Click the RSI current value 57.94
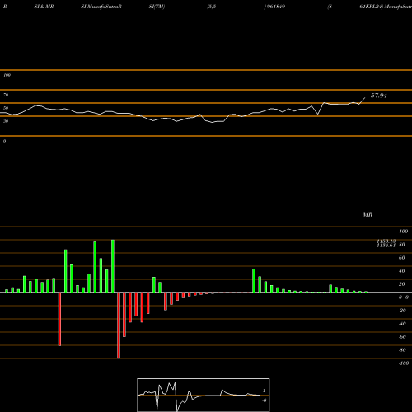Screen dimensions: 412x412 [x=379, y=96]
